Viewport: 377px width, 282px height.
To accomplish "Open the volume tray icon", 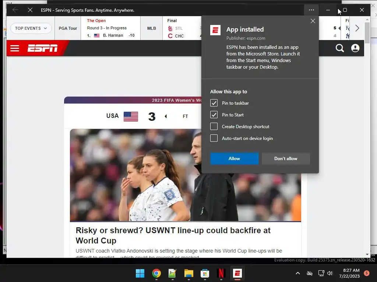I will 330,273.
